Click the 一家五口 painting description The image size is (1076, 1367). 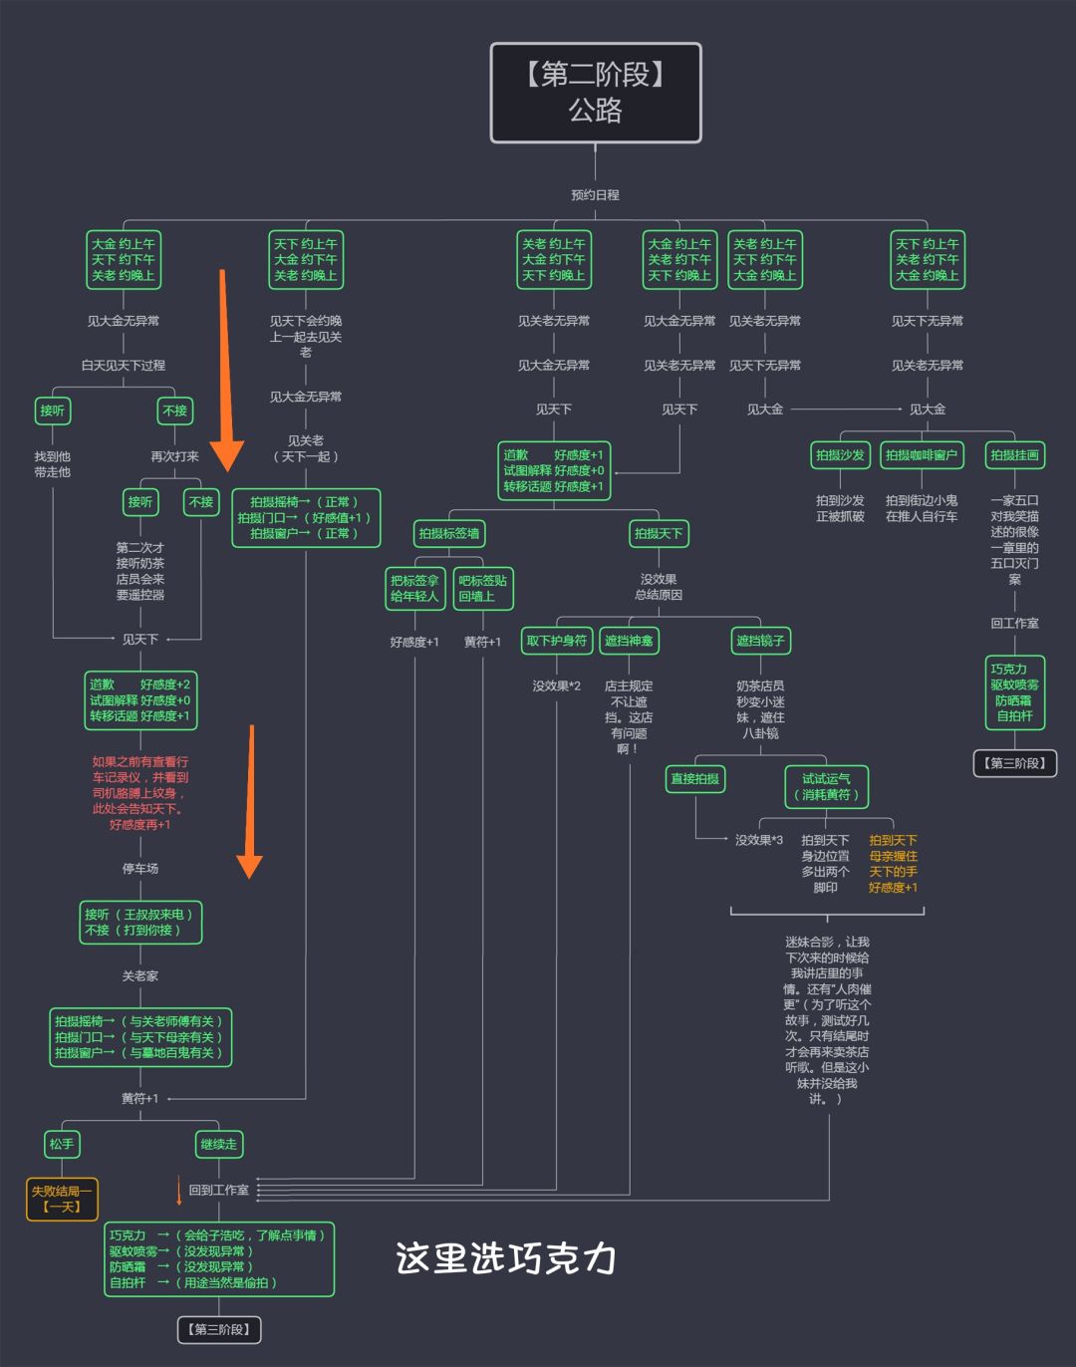point(1015,540)
